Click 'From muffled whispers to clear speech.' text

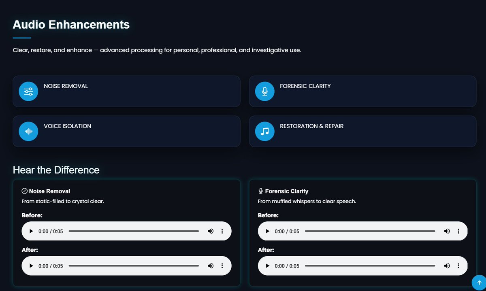click(307, 201)
